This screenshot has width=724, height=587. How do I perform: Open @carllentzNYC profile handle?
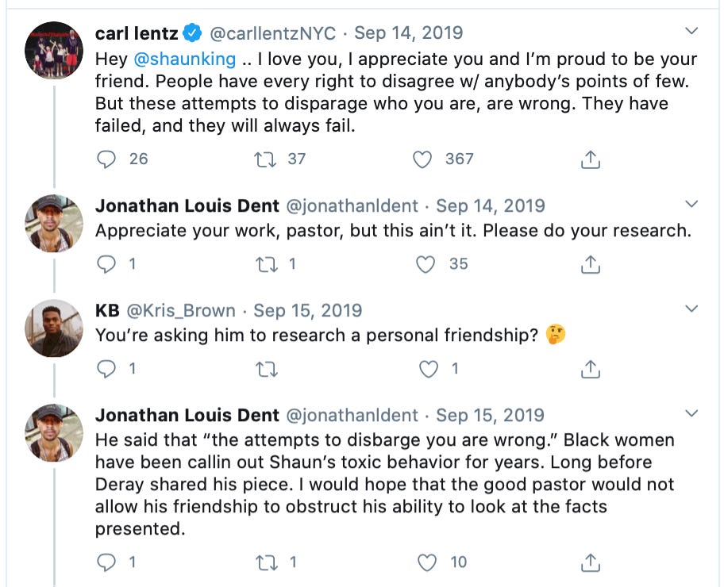click(272, 34)
